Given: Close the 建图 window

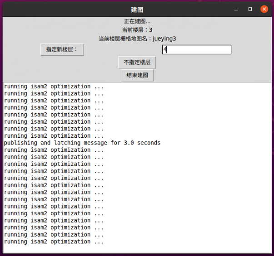Looking at the screenshot, I should pyautogui.click(x=264, y=9).
